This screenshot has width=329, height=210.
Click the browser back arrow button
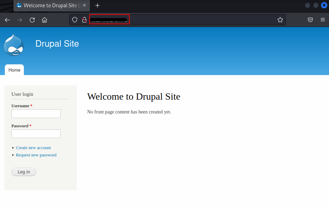[7, 20]
